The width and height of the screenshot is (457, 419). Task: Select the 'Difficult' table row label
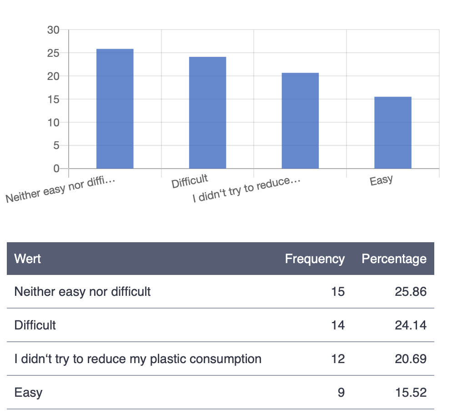tap(35, 325)
